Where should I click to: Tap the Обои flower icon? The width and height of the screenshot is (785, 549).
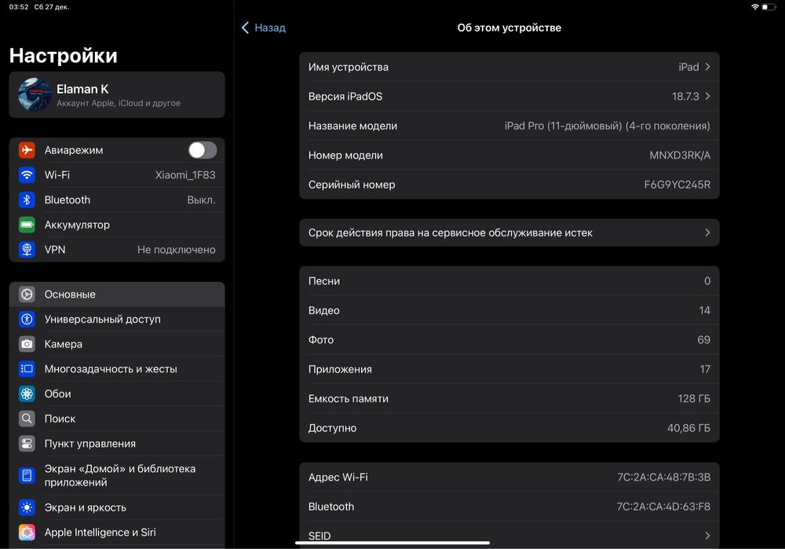tap(27, 393)
